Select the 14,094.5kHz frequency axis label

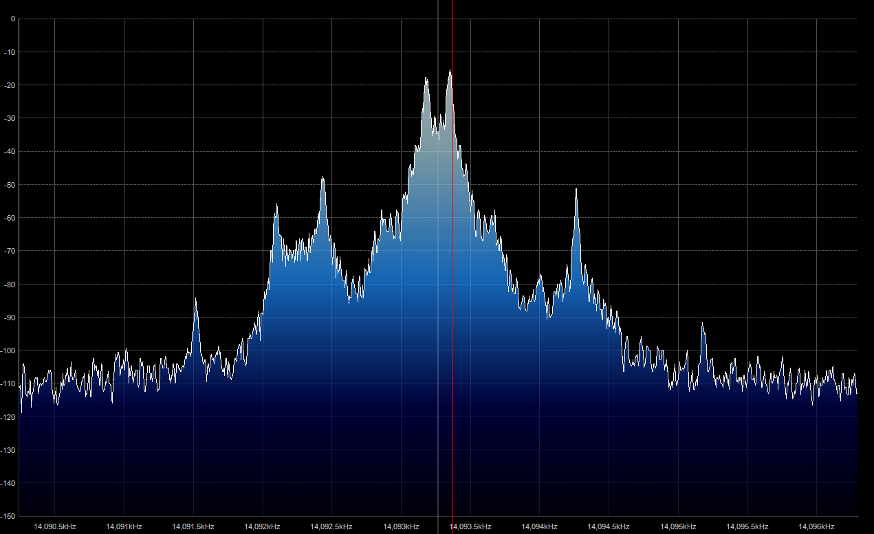609,526
